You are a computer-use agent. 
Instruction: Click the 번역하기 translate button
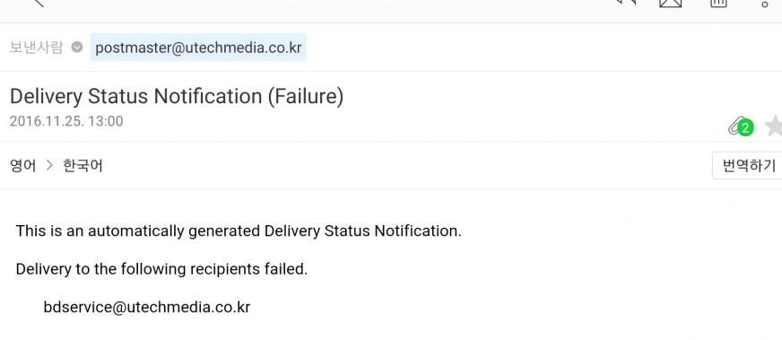748,165
